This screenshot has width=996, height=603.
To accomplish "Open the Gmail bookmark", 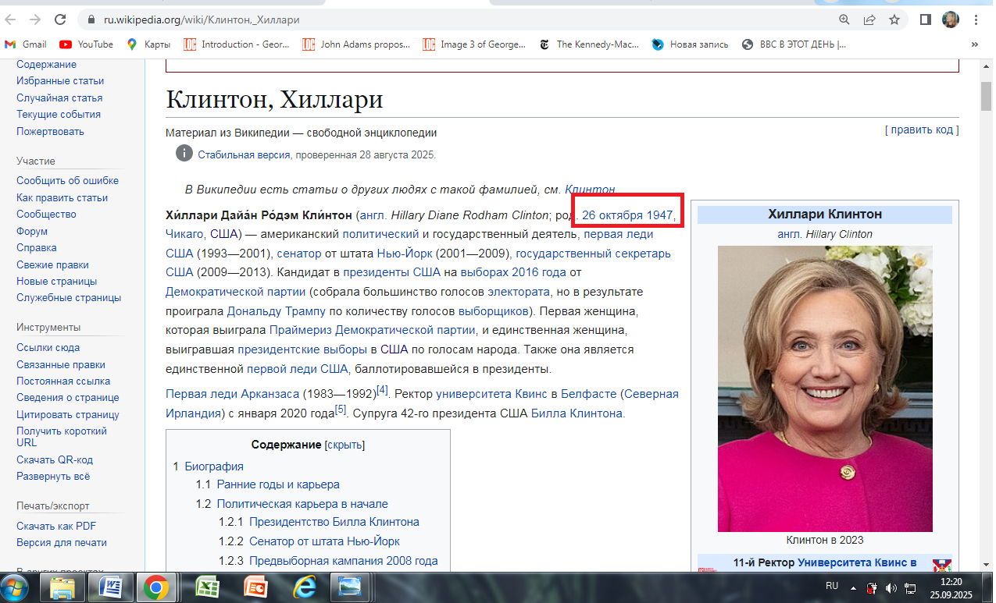I will pyautogui.click(x=26, y=44).
